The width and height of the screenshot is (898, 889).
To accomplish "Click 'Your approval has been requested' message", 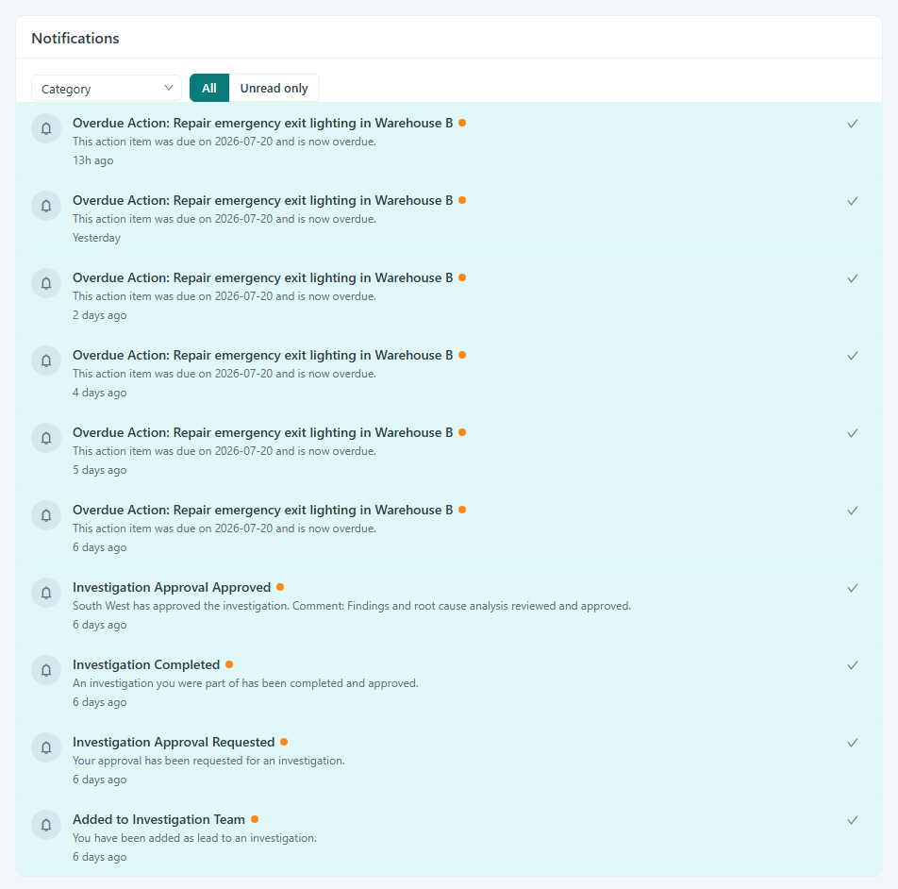I will (x=208, y=760).
